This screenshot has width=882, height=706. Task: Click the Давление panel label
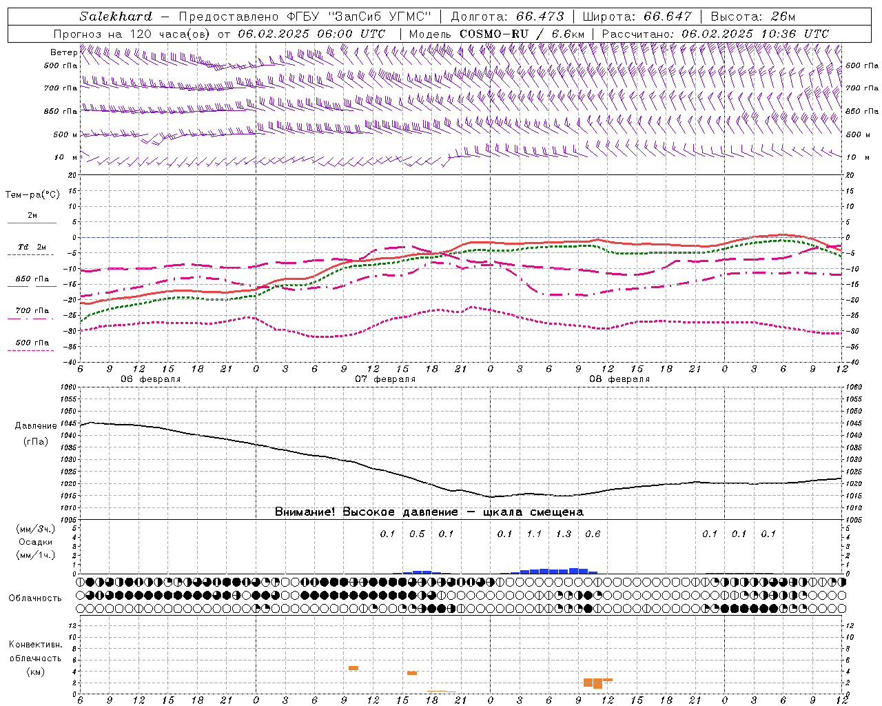(x=36, y=426)
